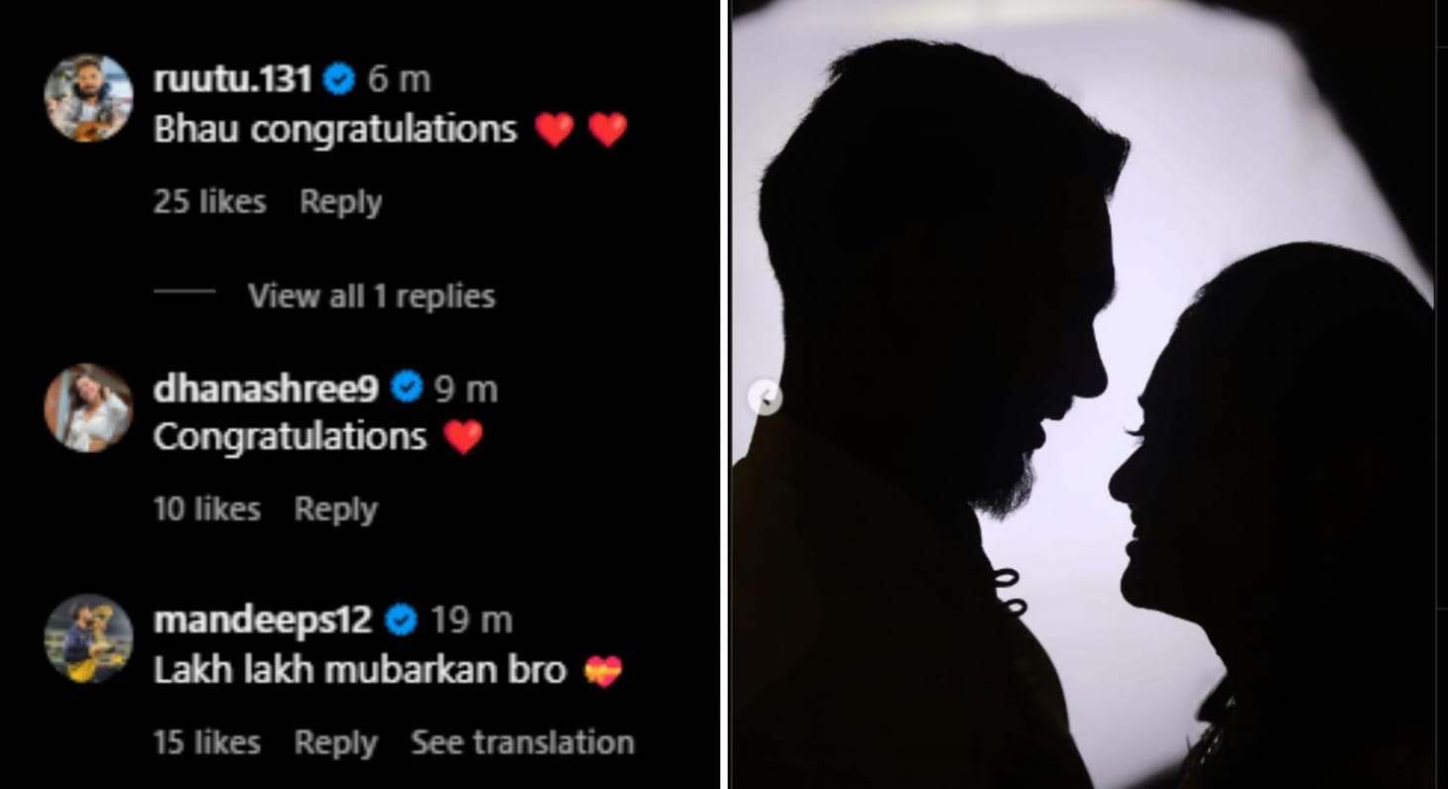
Task: Go to previous photo with carousel arrow
Action: click(x=765, y=398)
